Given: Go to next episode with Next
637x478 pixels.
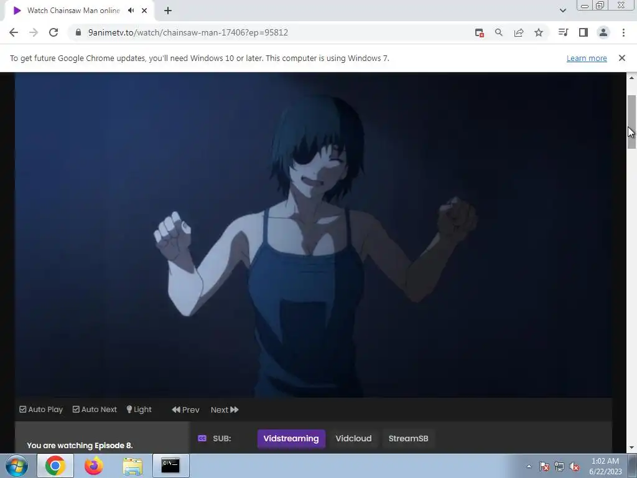Looking at the screenshot, I should (225, 410).
